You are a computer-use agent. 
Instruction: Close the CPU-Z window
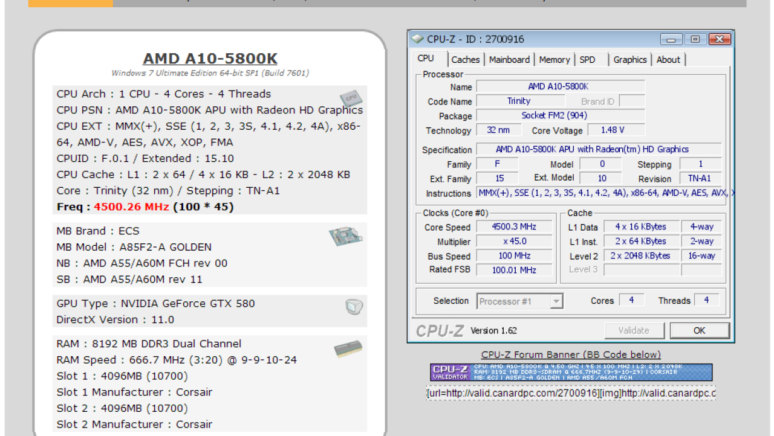pyautogui.click(x=719, y=40)
